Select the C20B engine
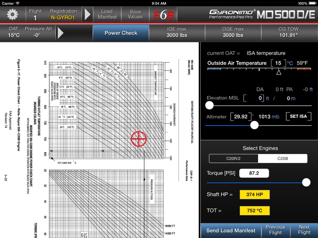Viewport: 318px width, 238px height. point(283,159)
